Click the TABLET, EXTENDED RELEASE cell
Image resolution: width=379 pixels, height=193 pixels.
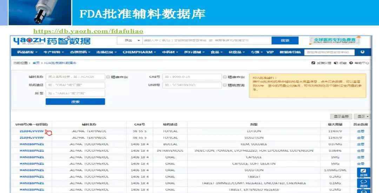[254, 189]
